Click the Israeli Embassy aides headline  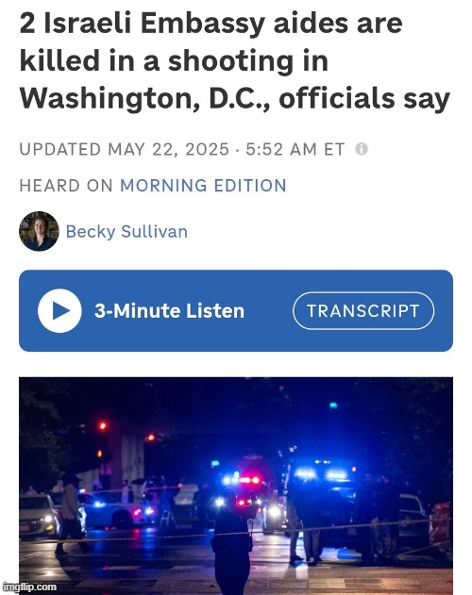click(234, 60)
